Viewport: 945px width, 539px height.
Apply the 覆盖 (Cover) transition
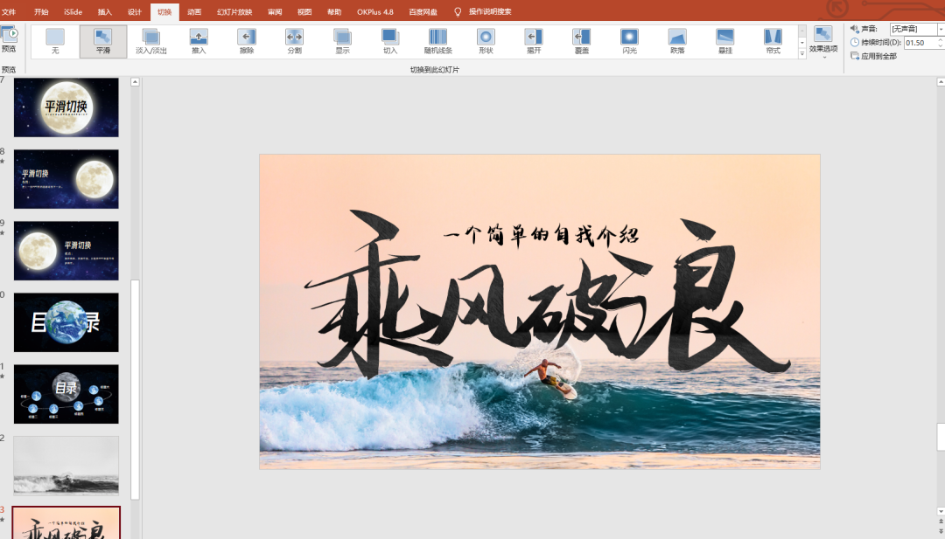click(582, 42)
